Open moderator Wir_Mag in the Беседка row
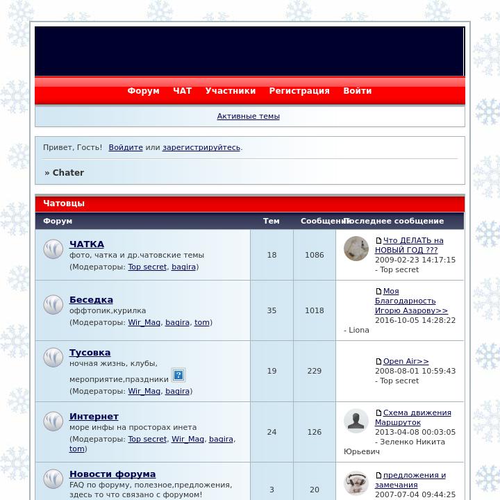 [144, 322]
